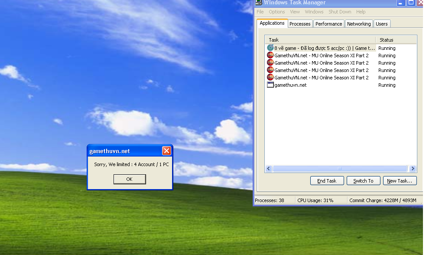The height and width of the screenshot is (255, 426).
Task: Sort tasks by the Task column header
Action: click(x=320, y=40)
